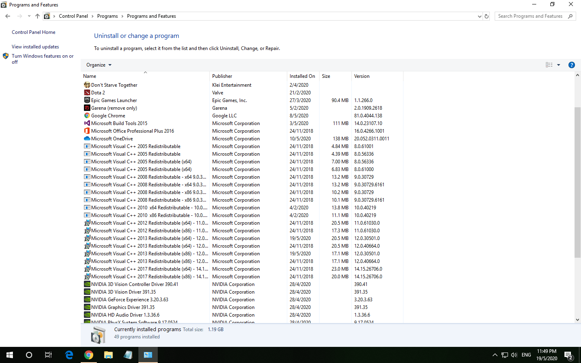Viewport: 581px width, 363px height.
Task: Sort by Size column header
Action: click(x=336, y=76)
